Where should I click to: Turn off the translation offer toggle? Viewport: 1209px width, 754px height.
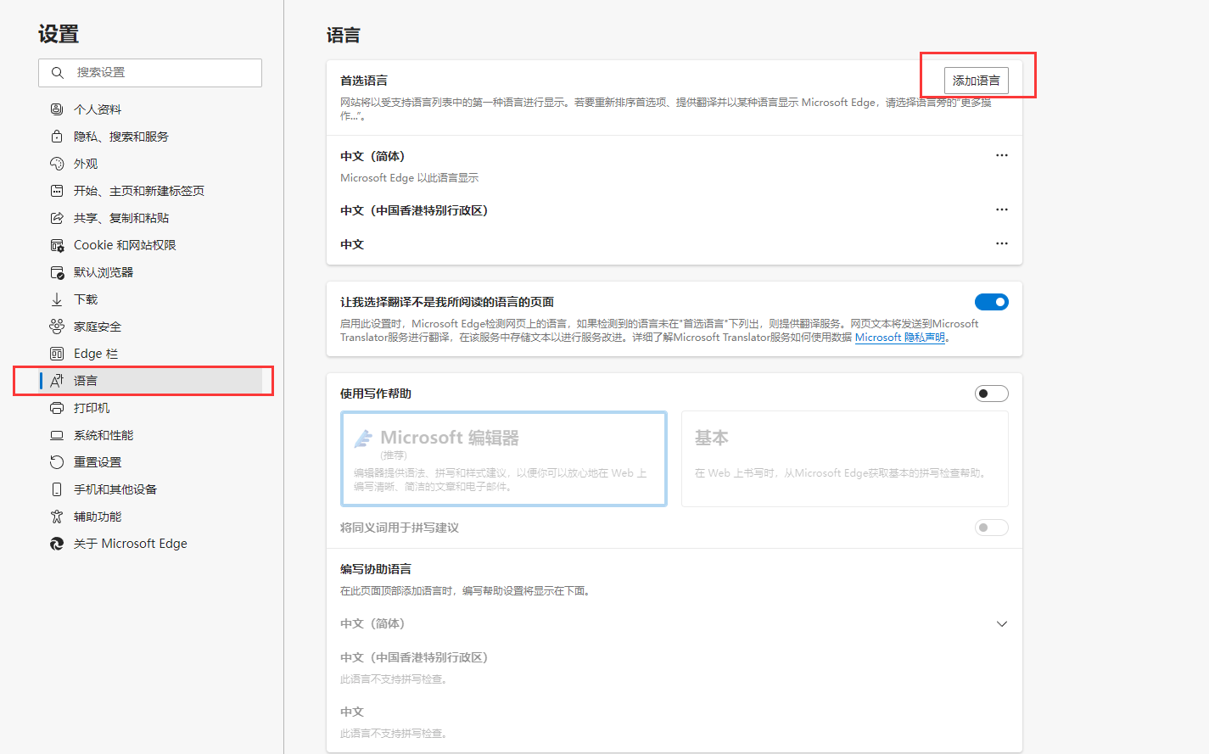tap(992, 302)
